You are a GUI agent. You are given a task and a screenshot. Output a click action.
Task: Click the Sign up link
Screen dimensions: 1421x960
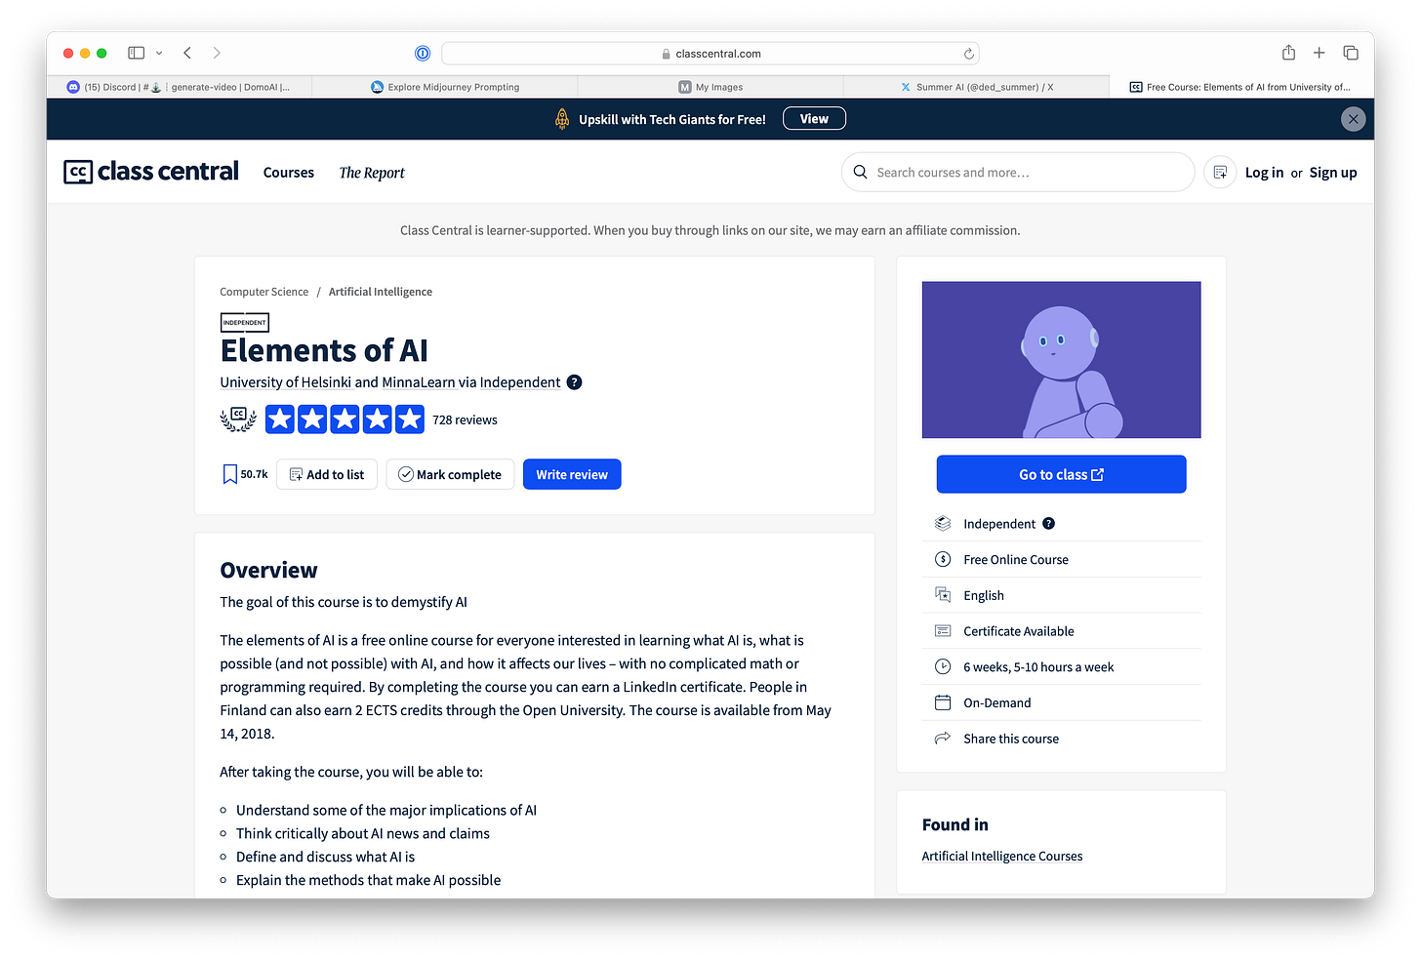[1333, 173]
